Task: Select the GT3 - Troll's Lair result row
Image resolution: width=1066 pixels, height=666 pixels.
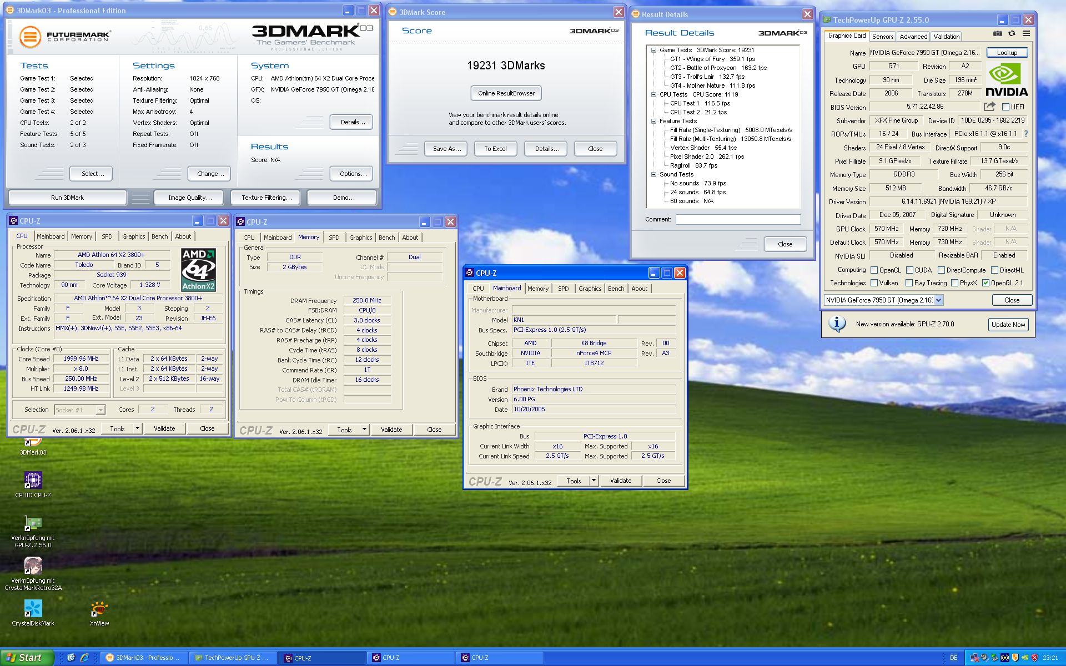Action: 707,77
